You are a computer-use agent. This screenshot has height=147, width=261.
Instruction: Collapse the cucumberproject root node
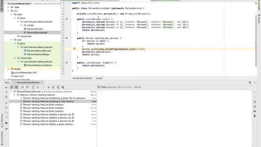tap(5, 4)
